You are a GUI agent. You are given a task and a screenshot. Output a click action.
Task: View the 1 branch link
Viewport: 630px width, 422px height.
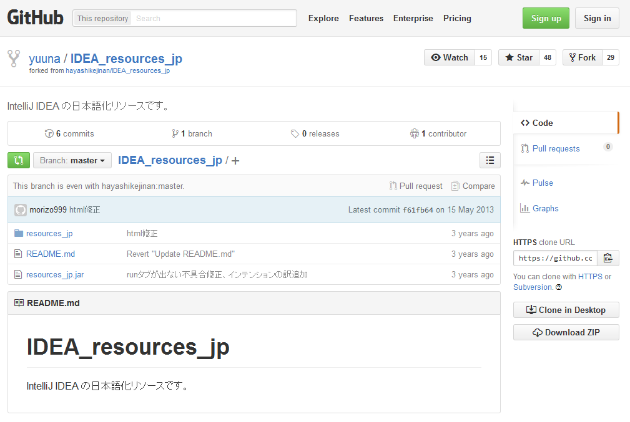click(192, 133)
